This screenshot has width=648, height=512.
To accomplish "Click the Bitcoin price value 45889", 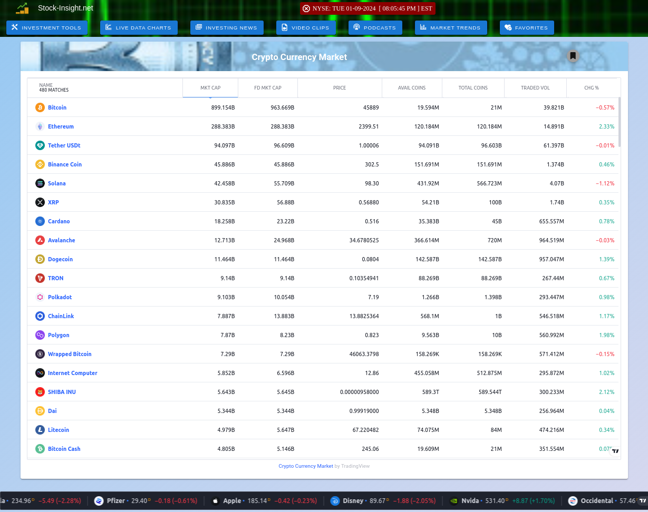I will click(371, 107).
